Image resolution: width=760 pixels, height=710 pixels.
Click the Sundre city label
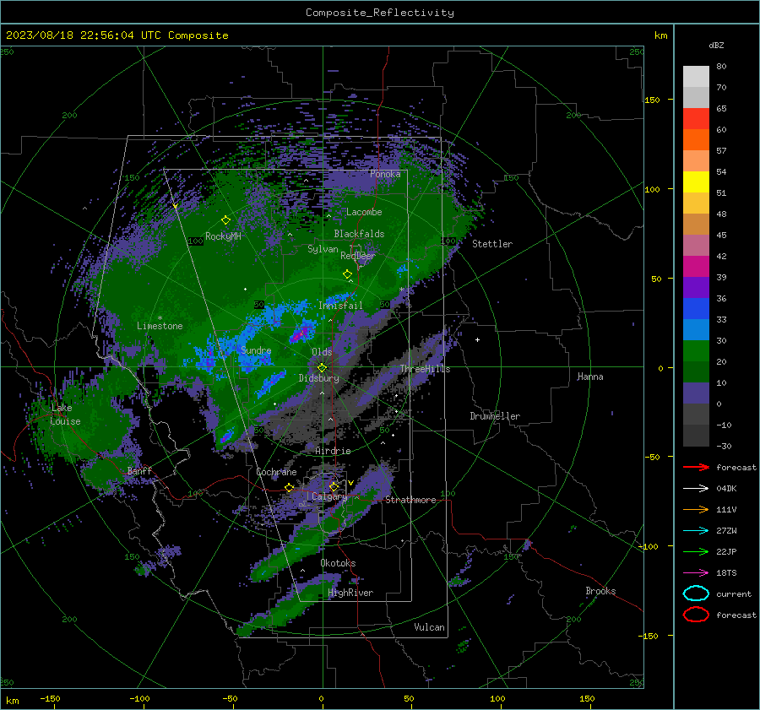pos(256,350)
